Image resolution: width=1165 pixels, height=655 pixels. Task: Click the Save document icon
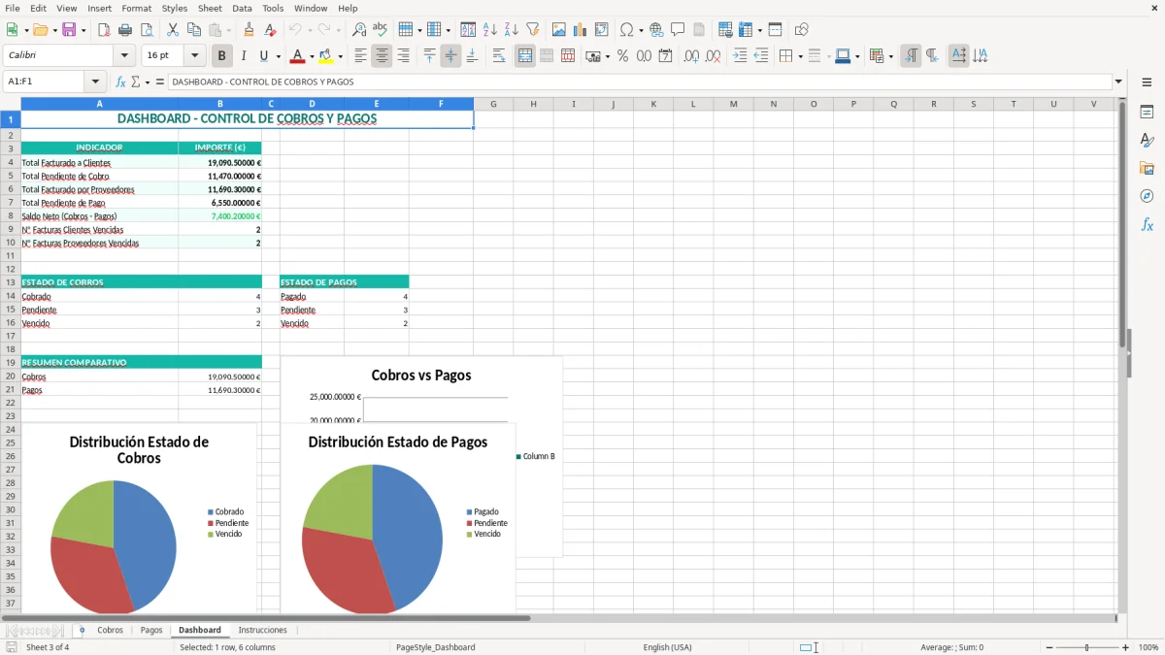[69, 30]
